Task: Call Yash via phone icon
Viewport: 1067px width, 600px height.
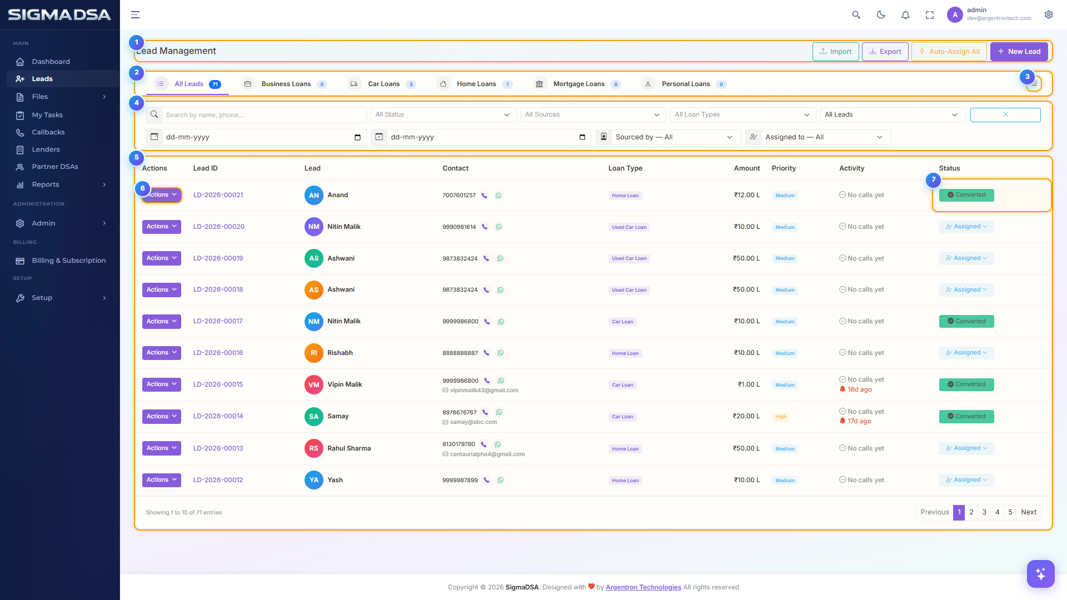Action: tap(486, 481)
